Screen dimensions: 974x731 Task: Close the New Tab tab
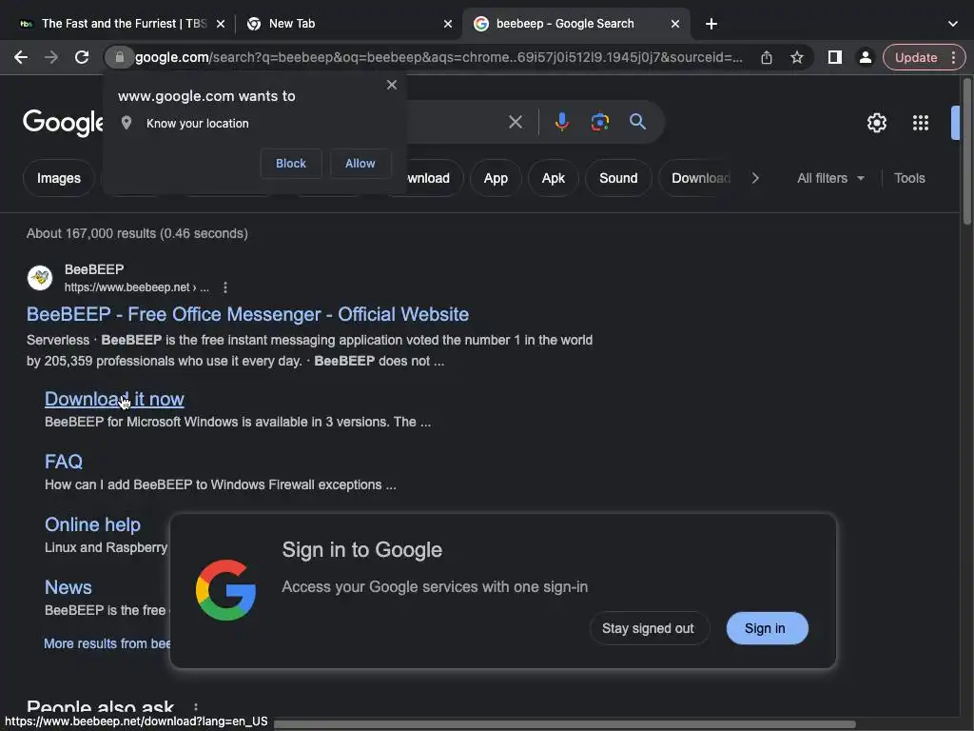pyautogui.click(x=448, y=24)
